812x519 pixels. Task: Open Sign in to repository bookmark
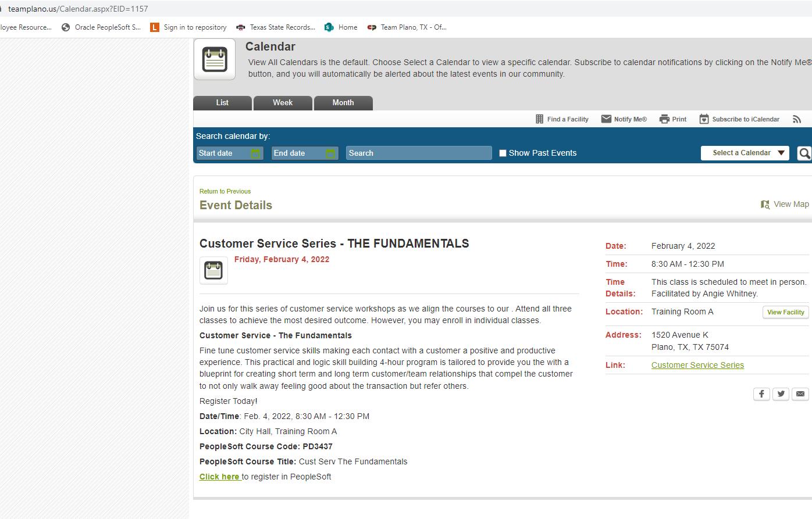188,27
